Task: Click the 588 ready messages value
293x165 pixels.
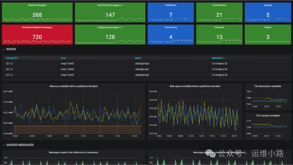Action: pos(37,15)
